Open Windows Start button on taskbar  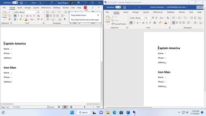[x=72, y=112]
